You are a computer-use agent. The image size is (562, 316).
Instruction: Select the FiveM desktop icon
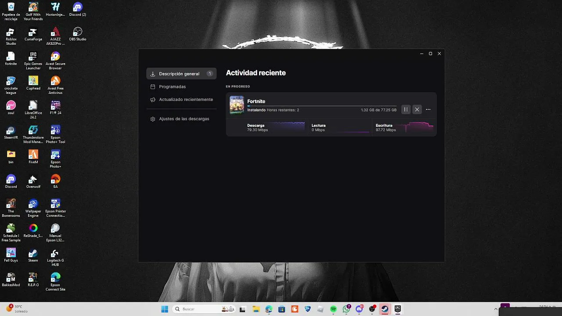(33, 157)
